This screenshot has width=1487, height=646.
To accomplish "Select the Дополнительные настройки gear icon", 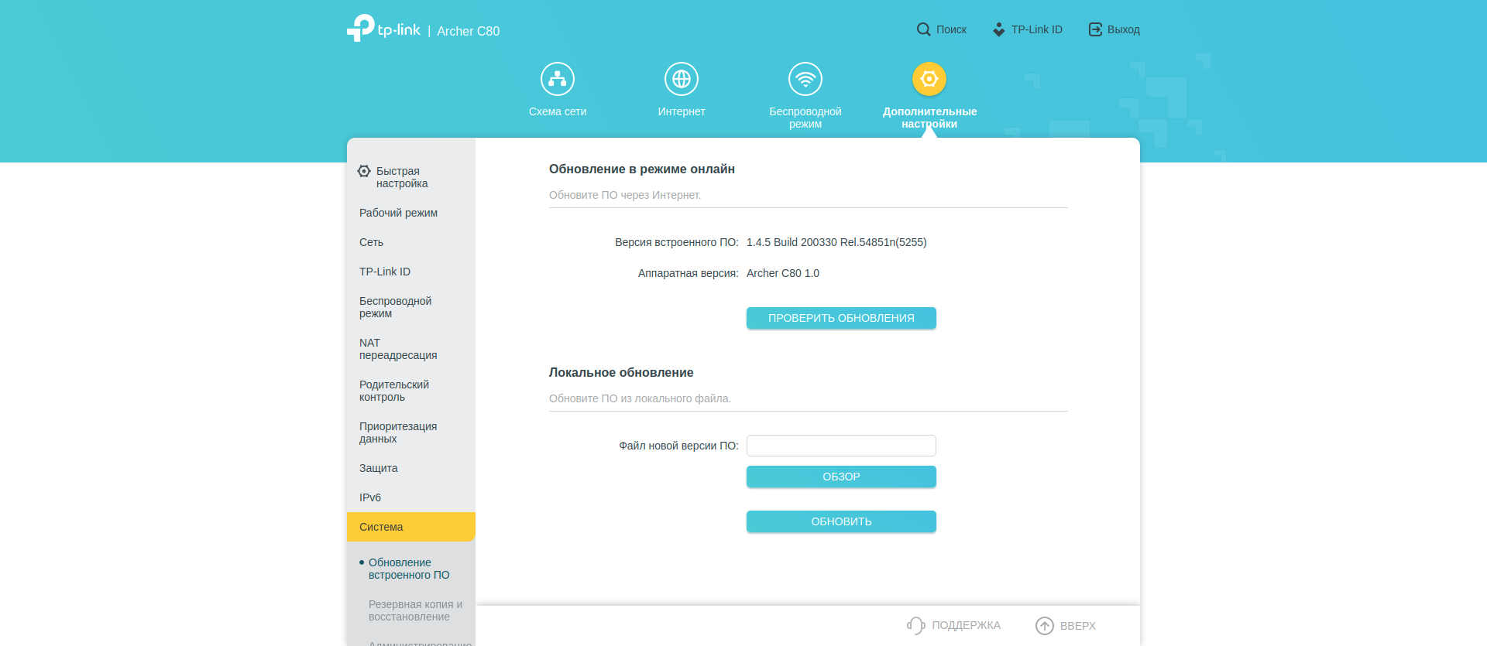I will [x=929, y=79].
